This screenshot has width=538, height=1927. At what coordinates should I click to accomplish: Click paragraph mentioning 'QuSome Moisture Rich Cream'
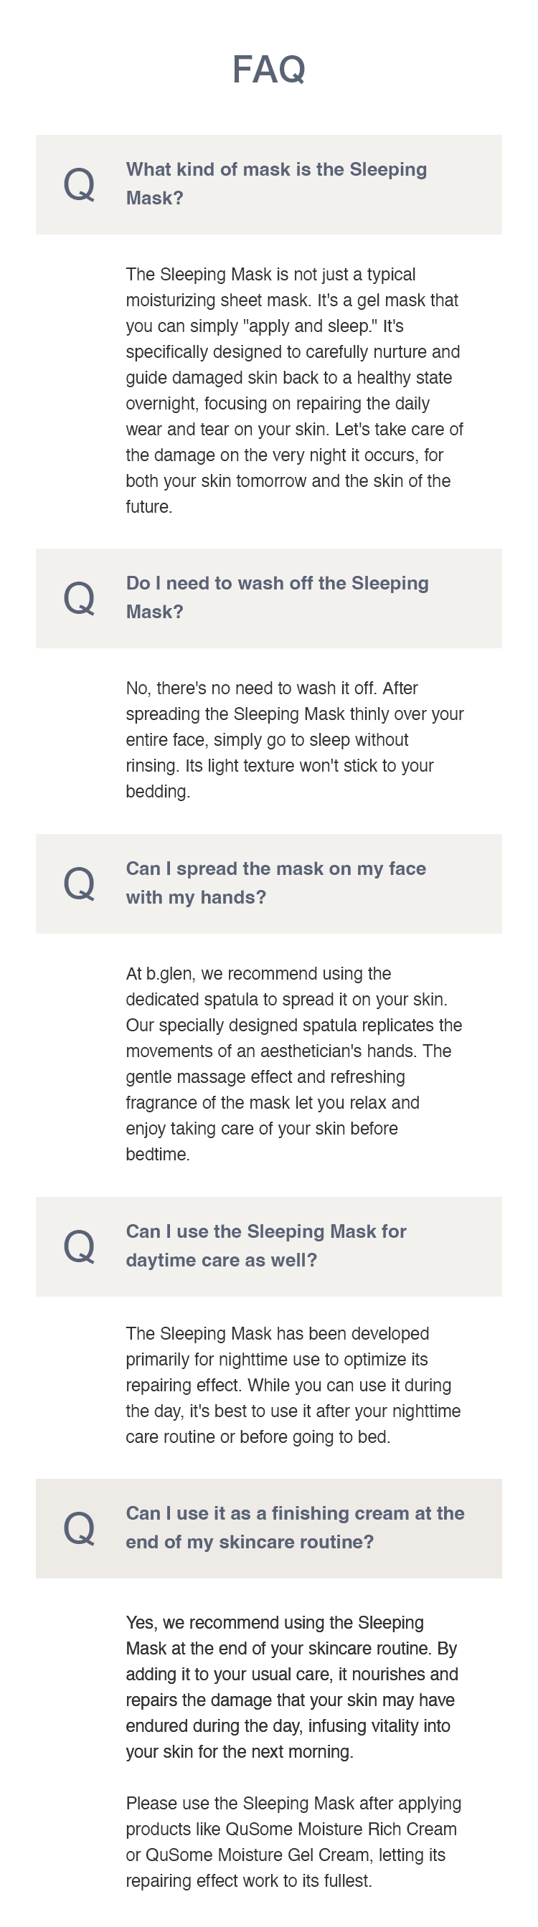tap(293, 1842)
